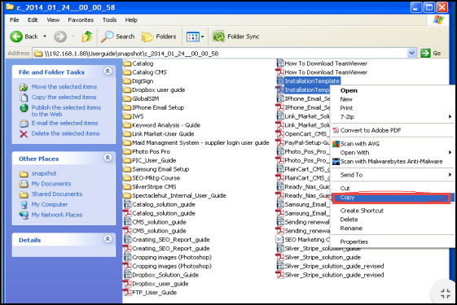Choose Convert to Adobe PDF
The width and height of the screenshot is (457, 305).
393,130
